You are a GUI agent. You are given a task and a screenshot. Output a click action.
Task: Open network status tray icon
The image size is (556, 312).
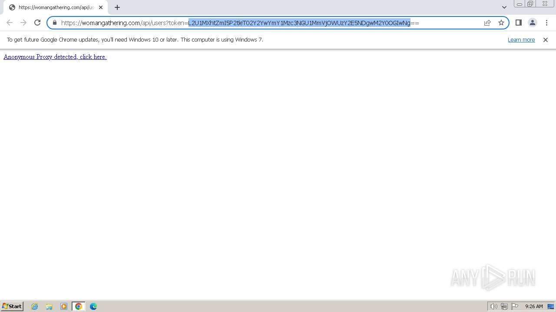[x=504, y=306]
